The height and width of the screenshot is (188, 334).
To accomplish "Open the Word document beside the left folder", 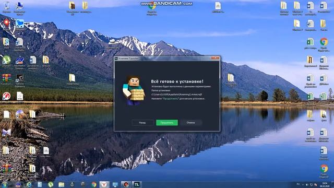I will (x=33, y=62).
